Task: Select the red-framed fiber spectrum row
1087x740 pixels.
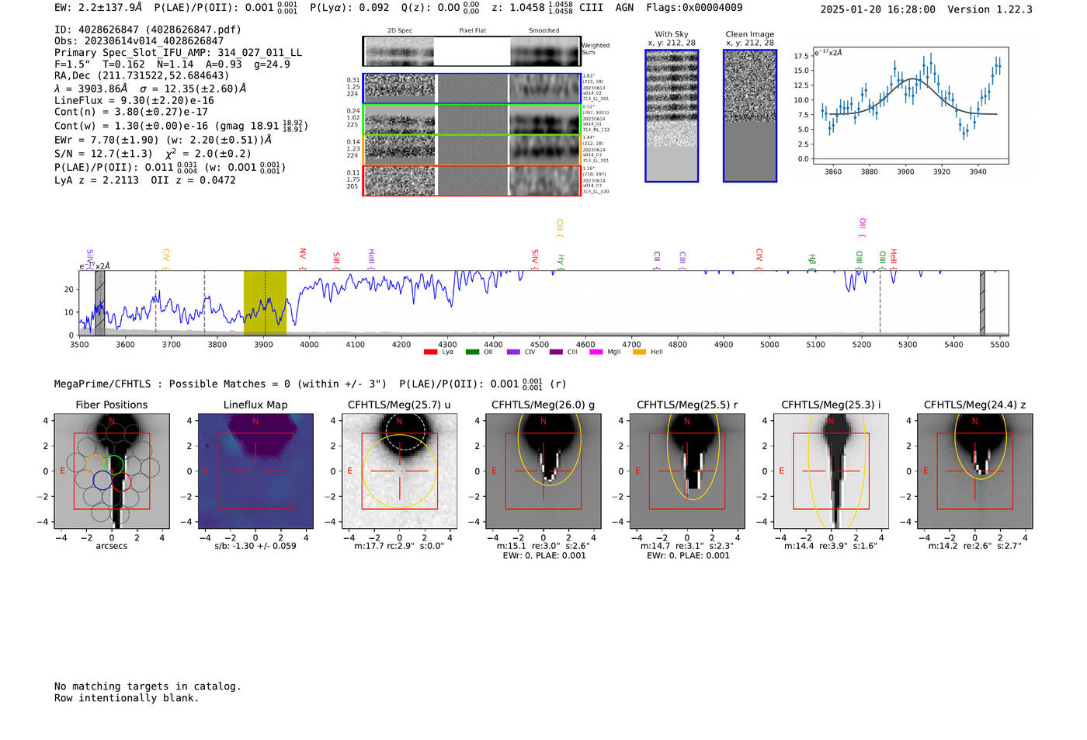Action: [x=471, y=180]
